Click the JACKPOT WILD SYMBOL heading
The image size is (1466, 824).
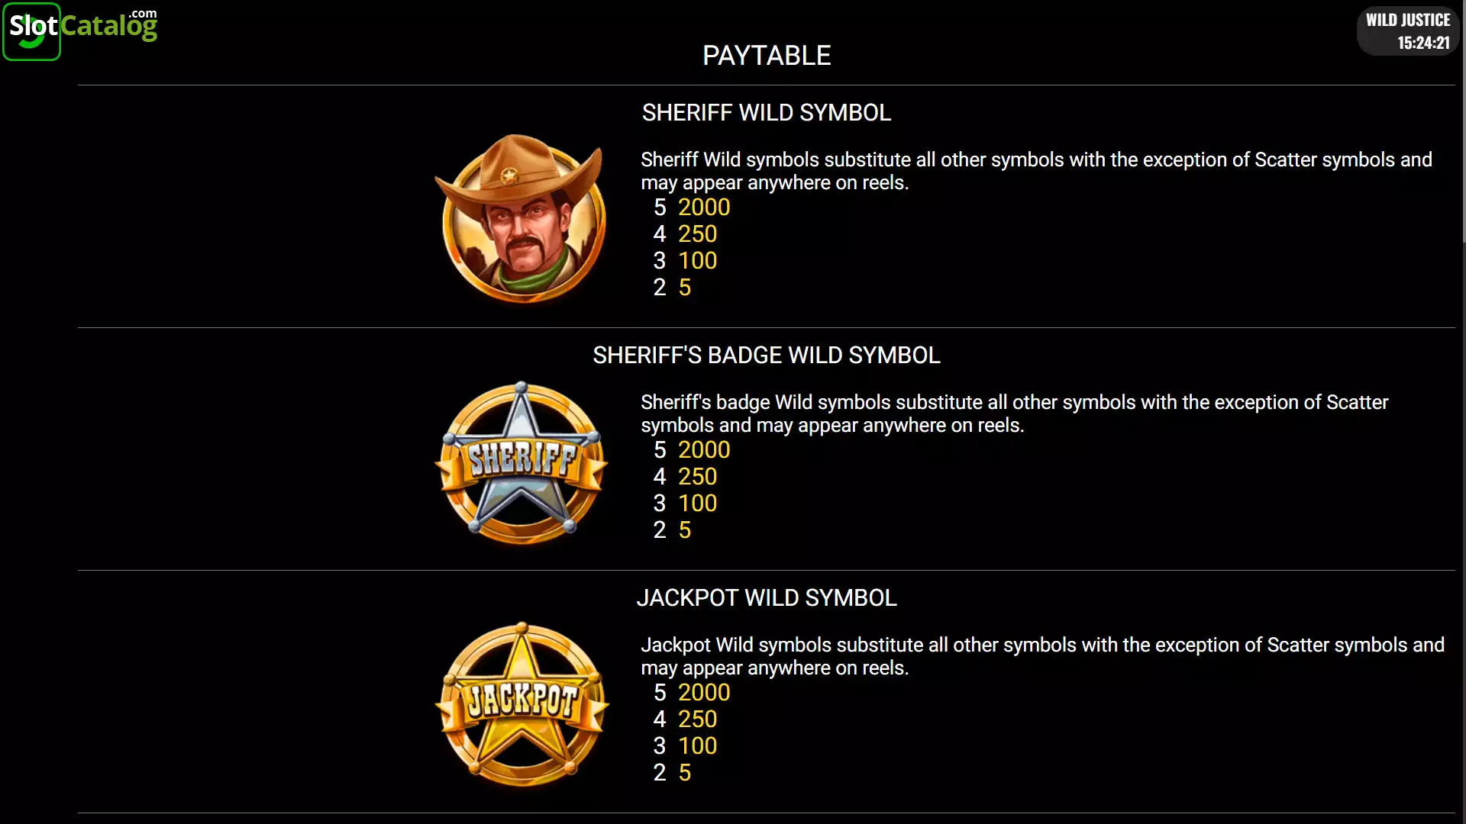click(x=767, y=598)
